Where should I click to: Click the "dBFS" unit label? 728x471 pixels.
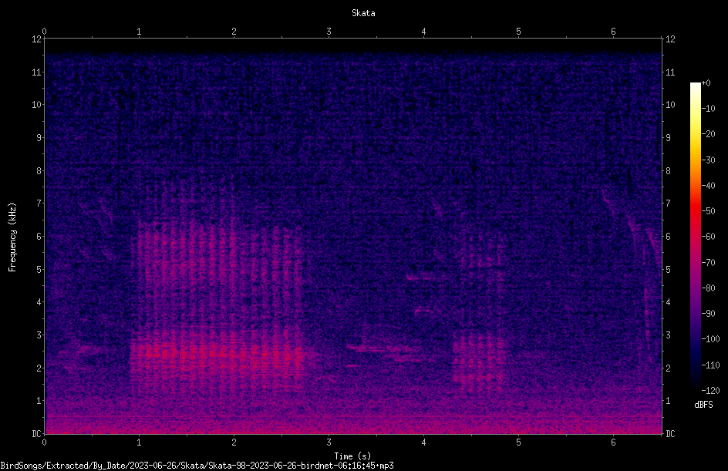[703, 405]
